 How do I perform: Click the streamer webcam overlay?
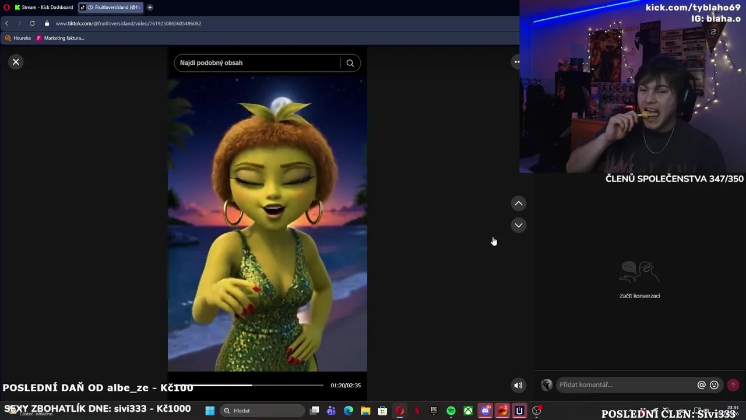pos(632,87)
